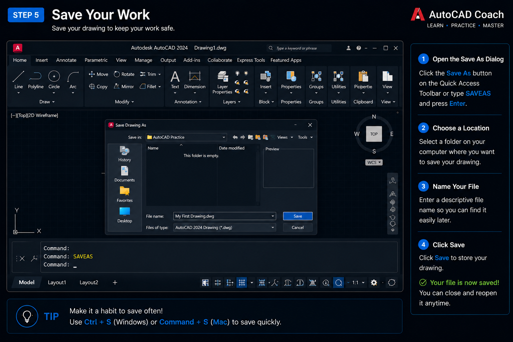Expand the Draw panel dropdown
Screen dimensions: 513x342
point(47,102)
